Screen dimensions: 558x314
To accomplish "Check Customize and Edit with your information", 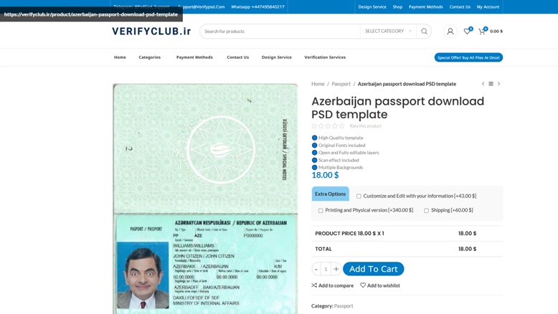I will (x=359, y=196).
